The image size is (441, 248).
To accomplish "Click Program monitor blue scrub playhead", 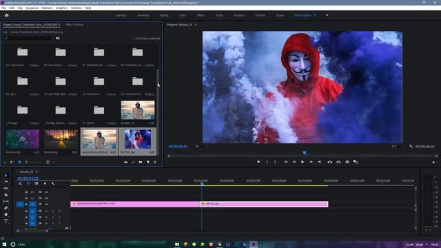I will (305, 153).
